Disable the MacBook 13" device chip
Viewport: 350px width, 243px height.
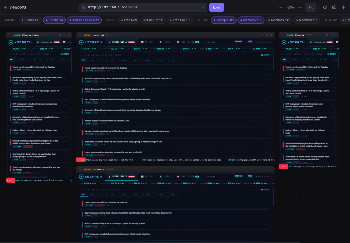[251, 20]
